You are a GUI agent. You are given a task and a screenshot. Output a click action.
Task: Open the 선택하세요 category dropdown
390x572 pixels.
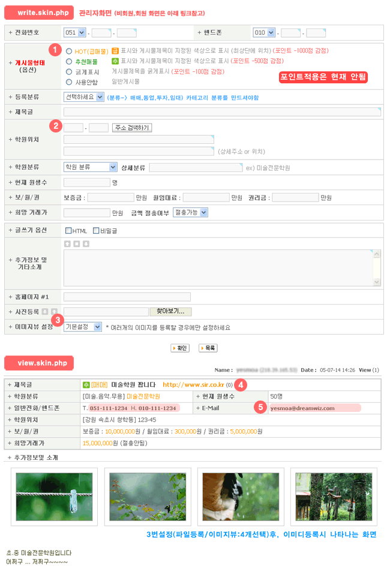point(84,97)
